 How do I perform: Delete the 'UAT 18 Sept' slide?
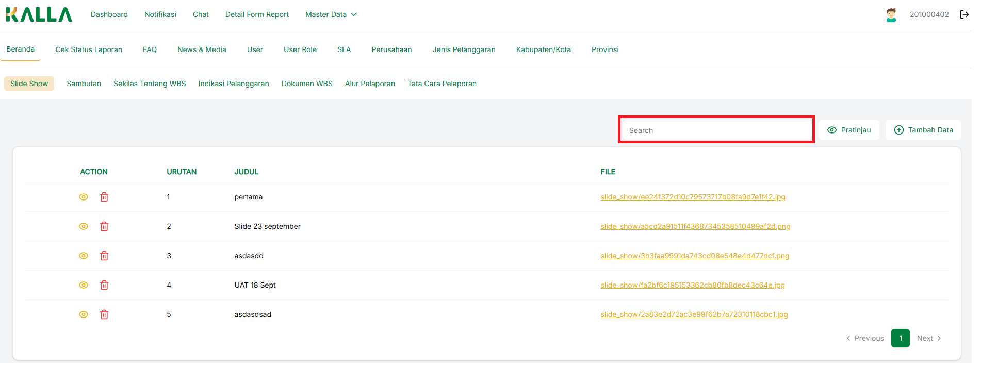pyautogui.click(x=104, y=285)
